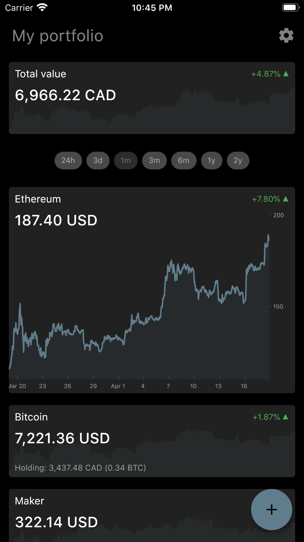Choose the 1y time range
This screenshot has height=542, width=304.
[212, 160]
